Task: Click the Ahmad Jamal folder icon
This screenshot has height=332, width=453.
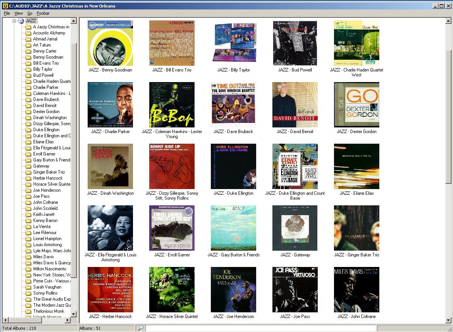Action: [28, 39]
